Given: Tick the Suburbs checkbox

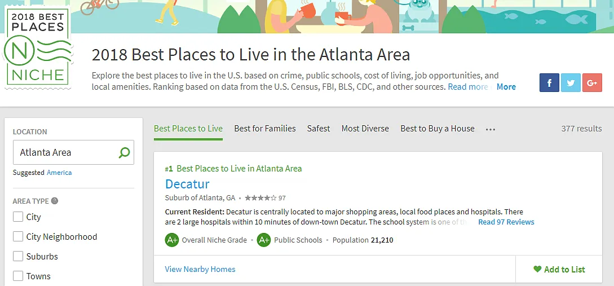Looking at the screenshot, I should pos(18,257).
